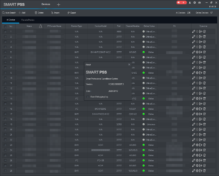This screenshot has height=176, width=219.
Task: Switch to the Encode Device tab
Action: (x=28, y=20)
